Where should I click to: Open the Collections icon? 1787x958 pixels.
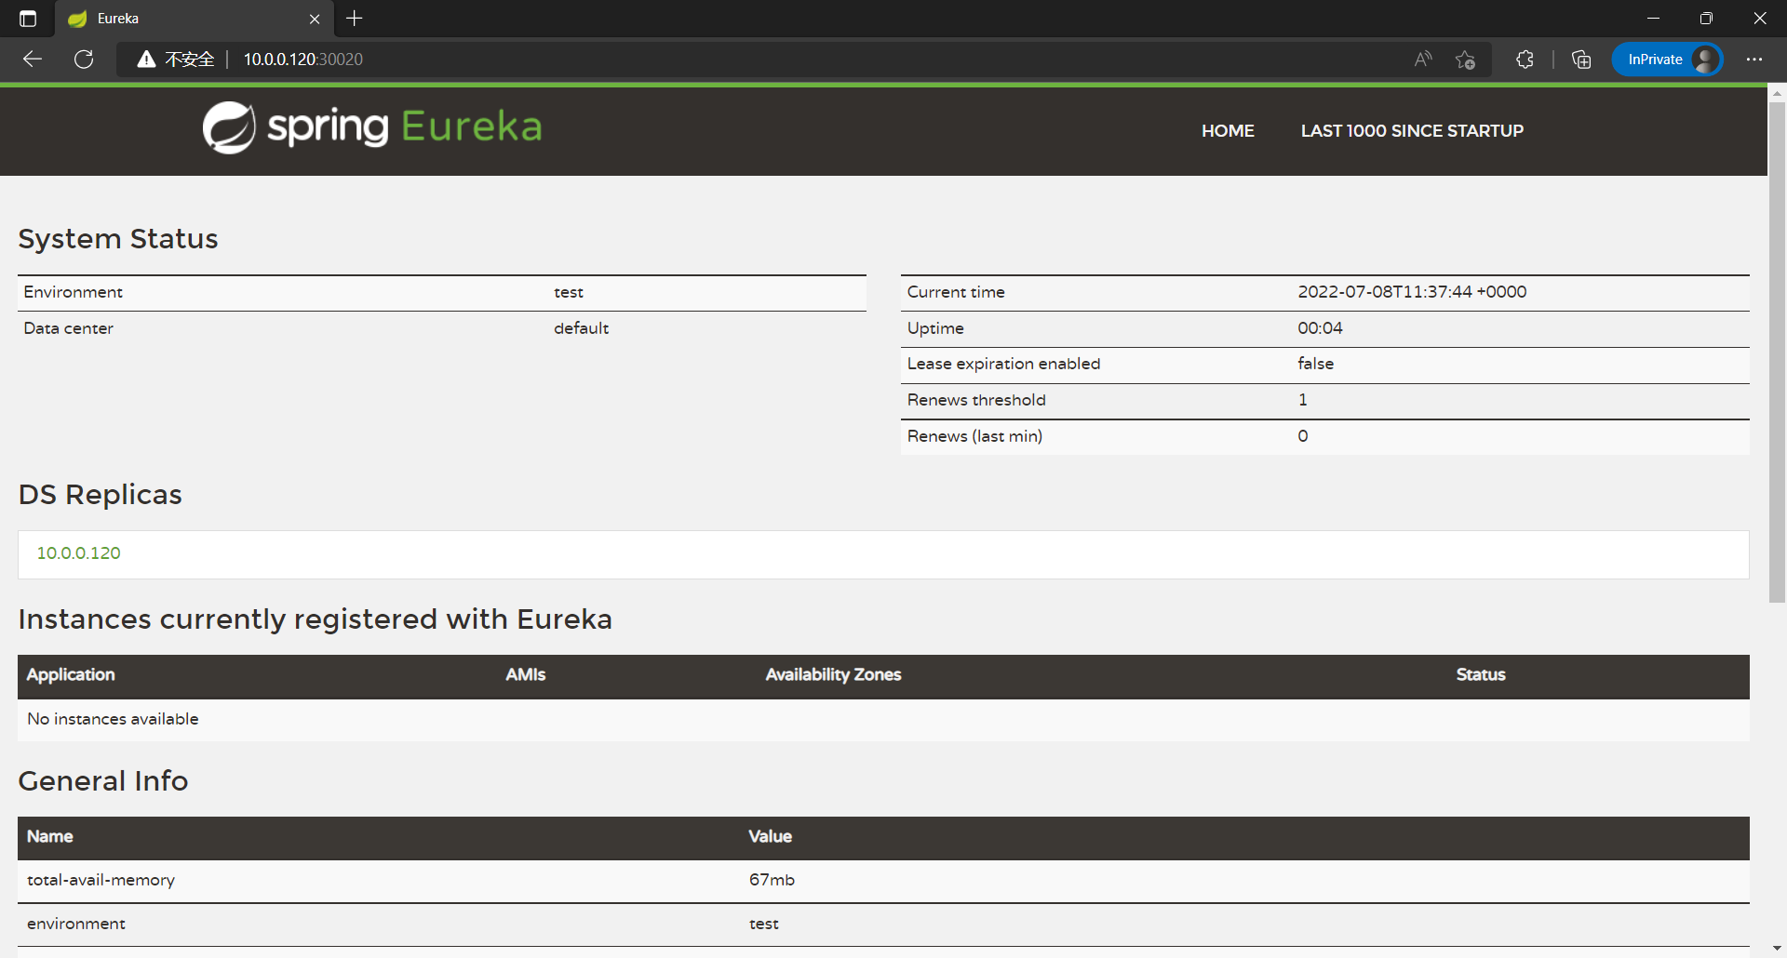(x=1581, y=60)
